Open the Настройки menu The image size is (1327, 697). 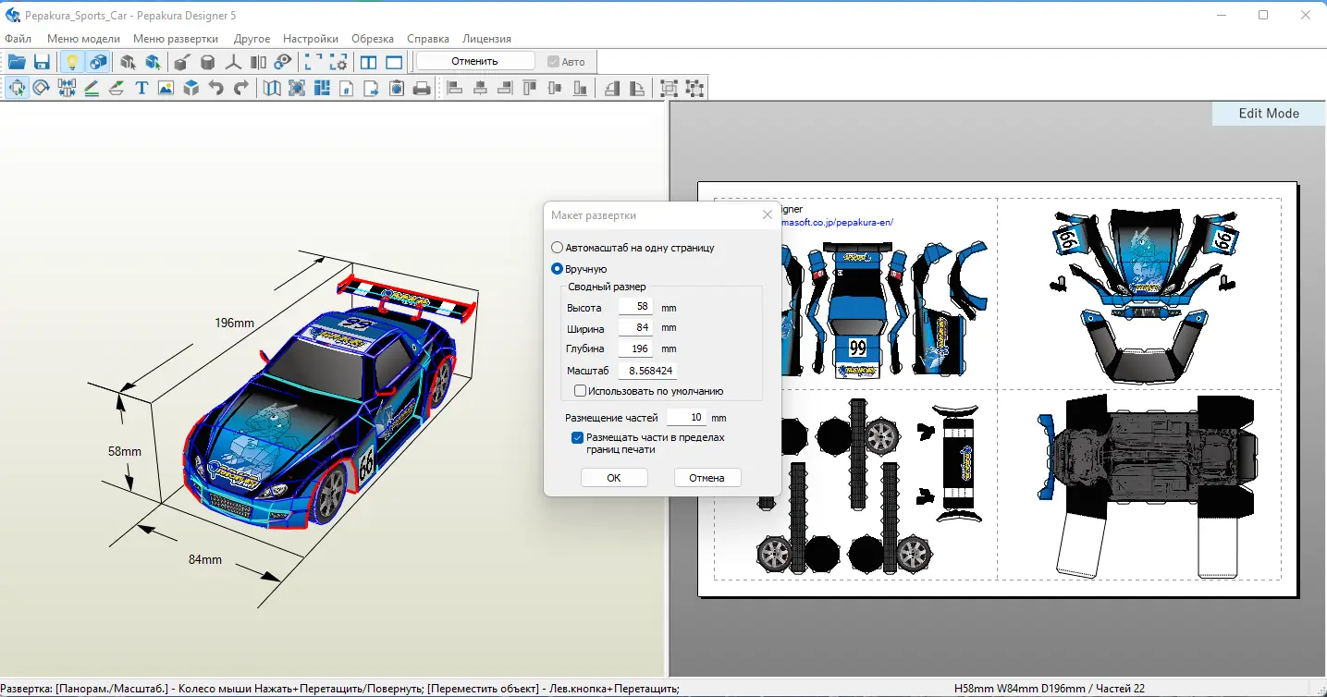point(311,39)
